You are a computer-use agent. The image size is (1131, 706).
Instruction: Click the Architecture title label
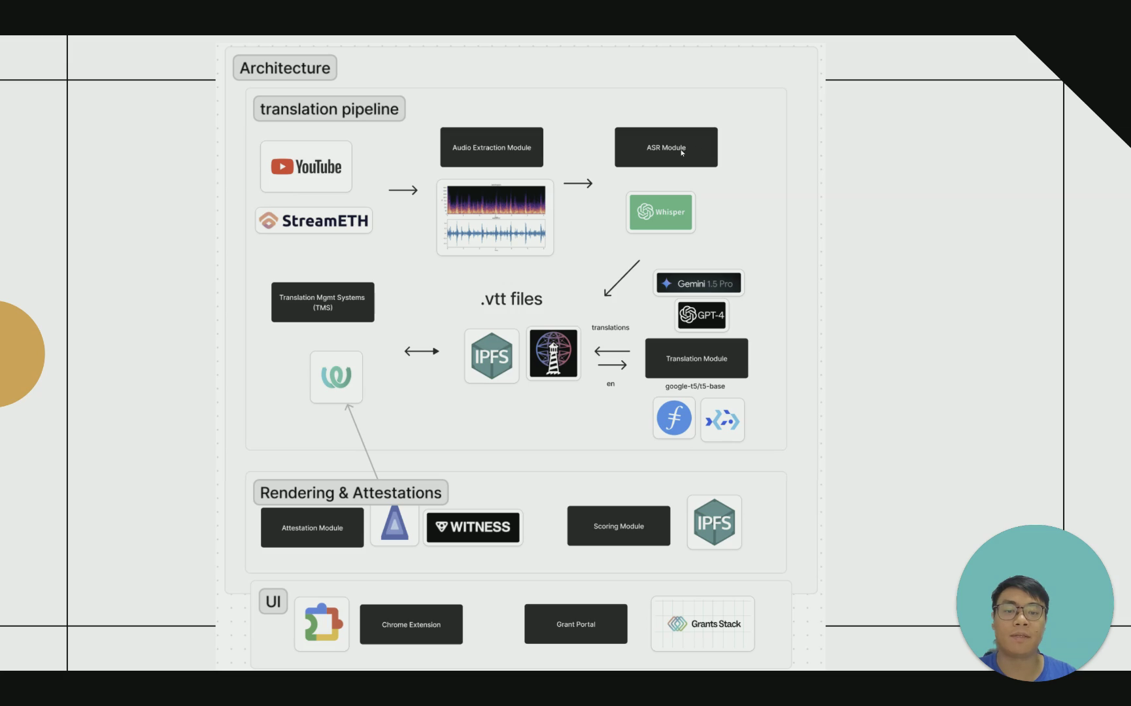(285, 68)
